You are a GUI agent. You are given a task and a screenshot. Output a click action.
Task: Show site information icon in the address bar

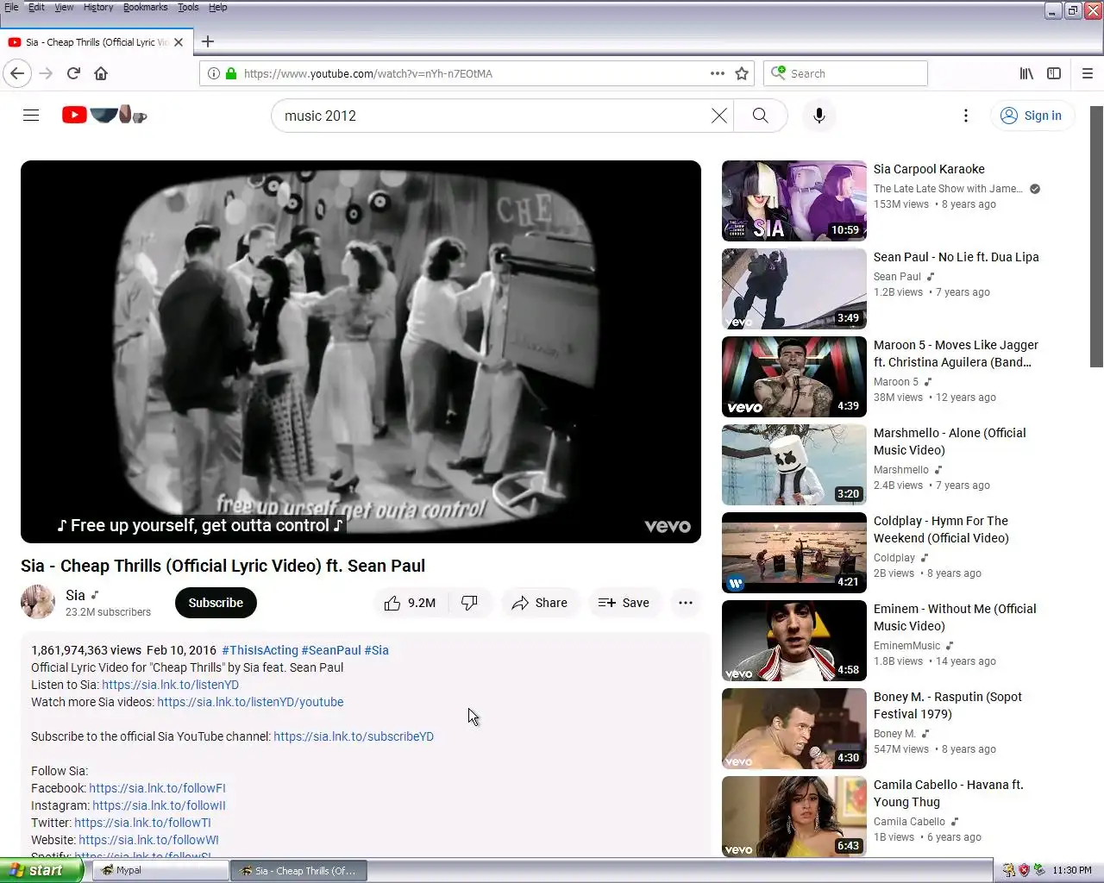[214, 73]
